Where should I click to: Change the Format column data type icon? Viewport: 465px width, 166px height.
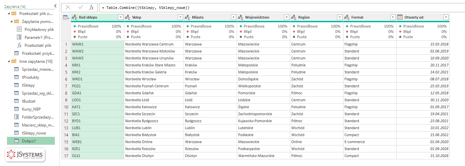click(347, 17)
